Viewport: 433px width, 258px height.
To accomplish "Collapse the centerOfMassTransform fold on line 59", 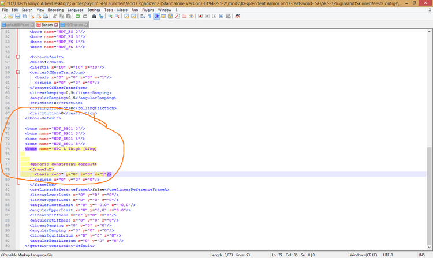I will coord(18,72).
